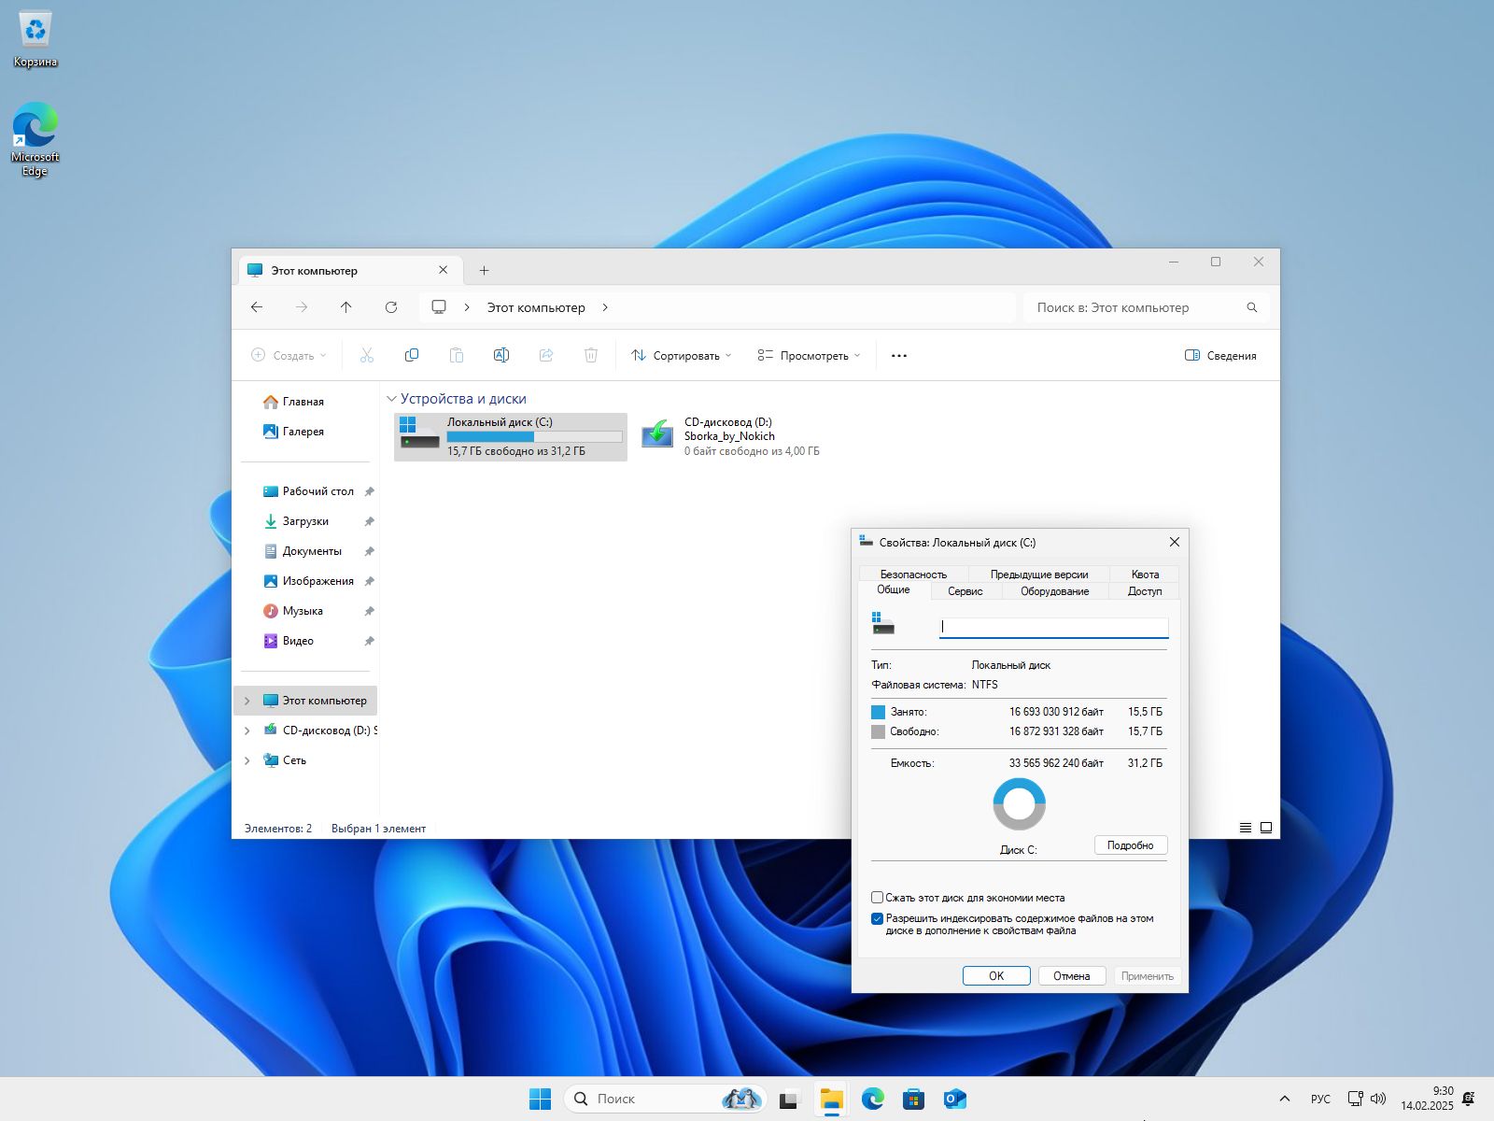Collapse the Этот компьютер tree item
The width and height of the screenshot is (1494, 1121).
(247, 700)
